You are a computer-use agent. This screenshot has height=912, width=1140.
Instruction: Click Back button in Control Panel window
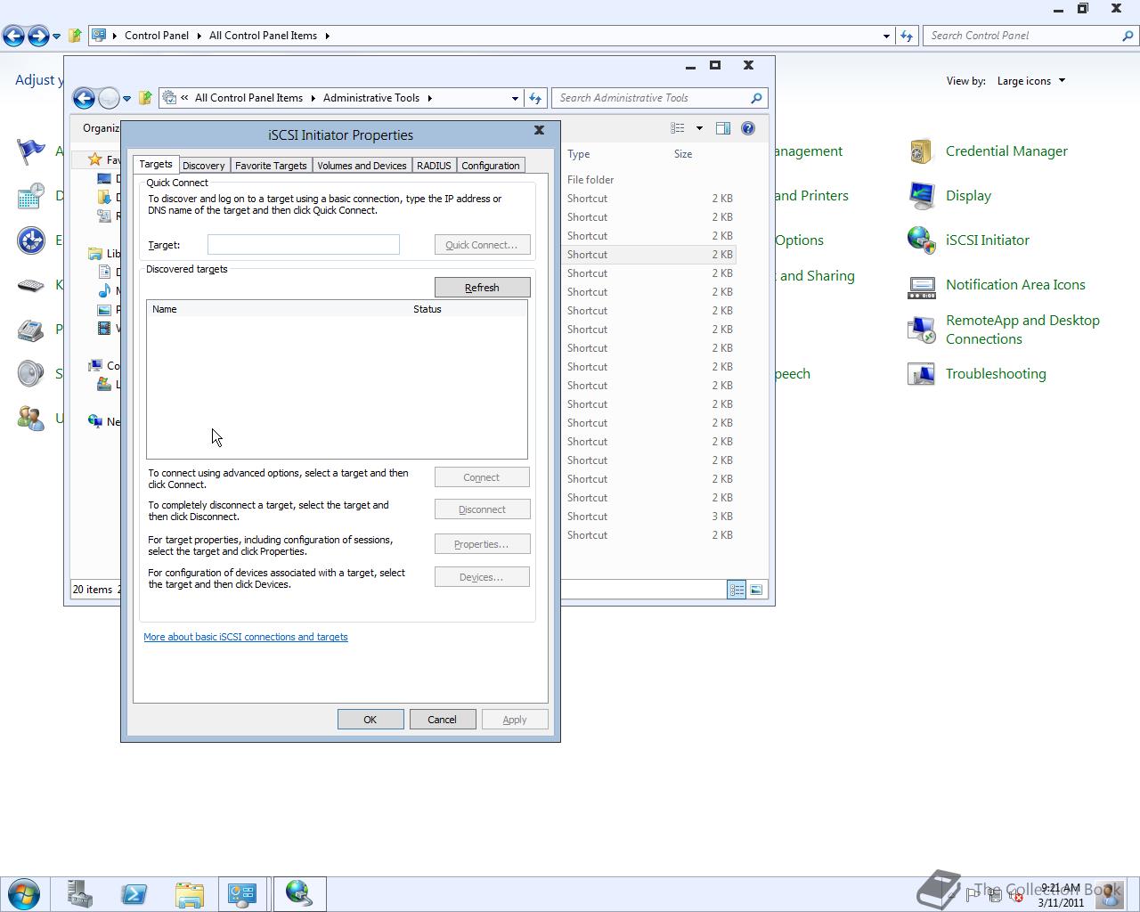point(13,36)
